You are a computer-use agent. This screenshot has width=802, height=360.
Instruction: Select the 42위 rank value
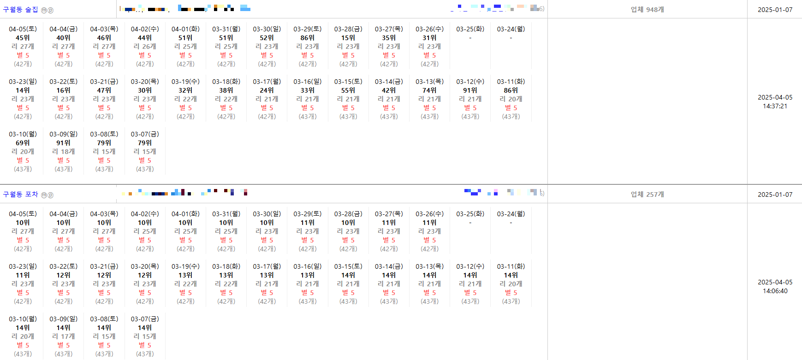(389, 90)
